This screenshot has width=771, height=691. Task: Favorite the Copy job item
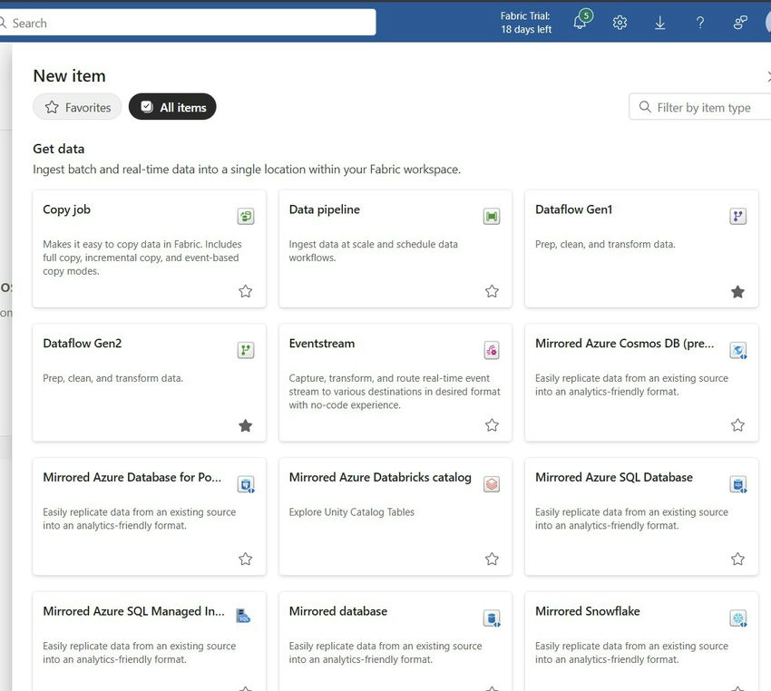[245, 291]
